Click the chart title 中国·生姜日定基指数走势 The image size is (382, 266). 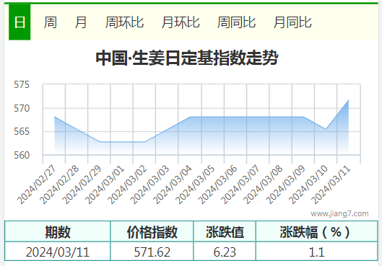pyautogui.click(x=187, y=58)
